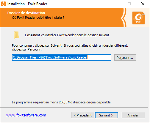Continue with the Suivant button

pos(107,115)
